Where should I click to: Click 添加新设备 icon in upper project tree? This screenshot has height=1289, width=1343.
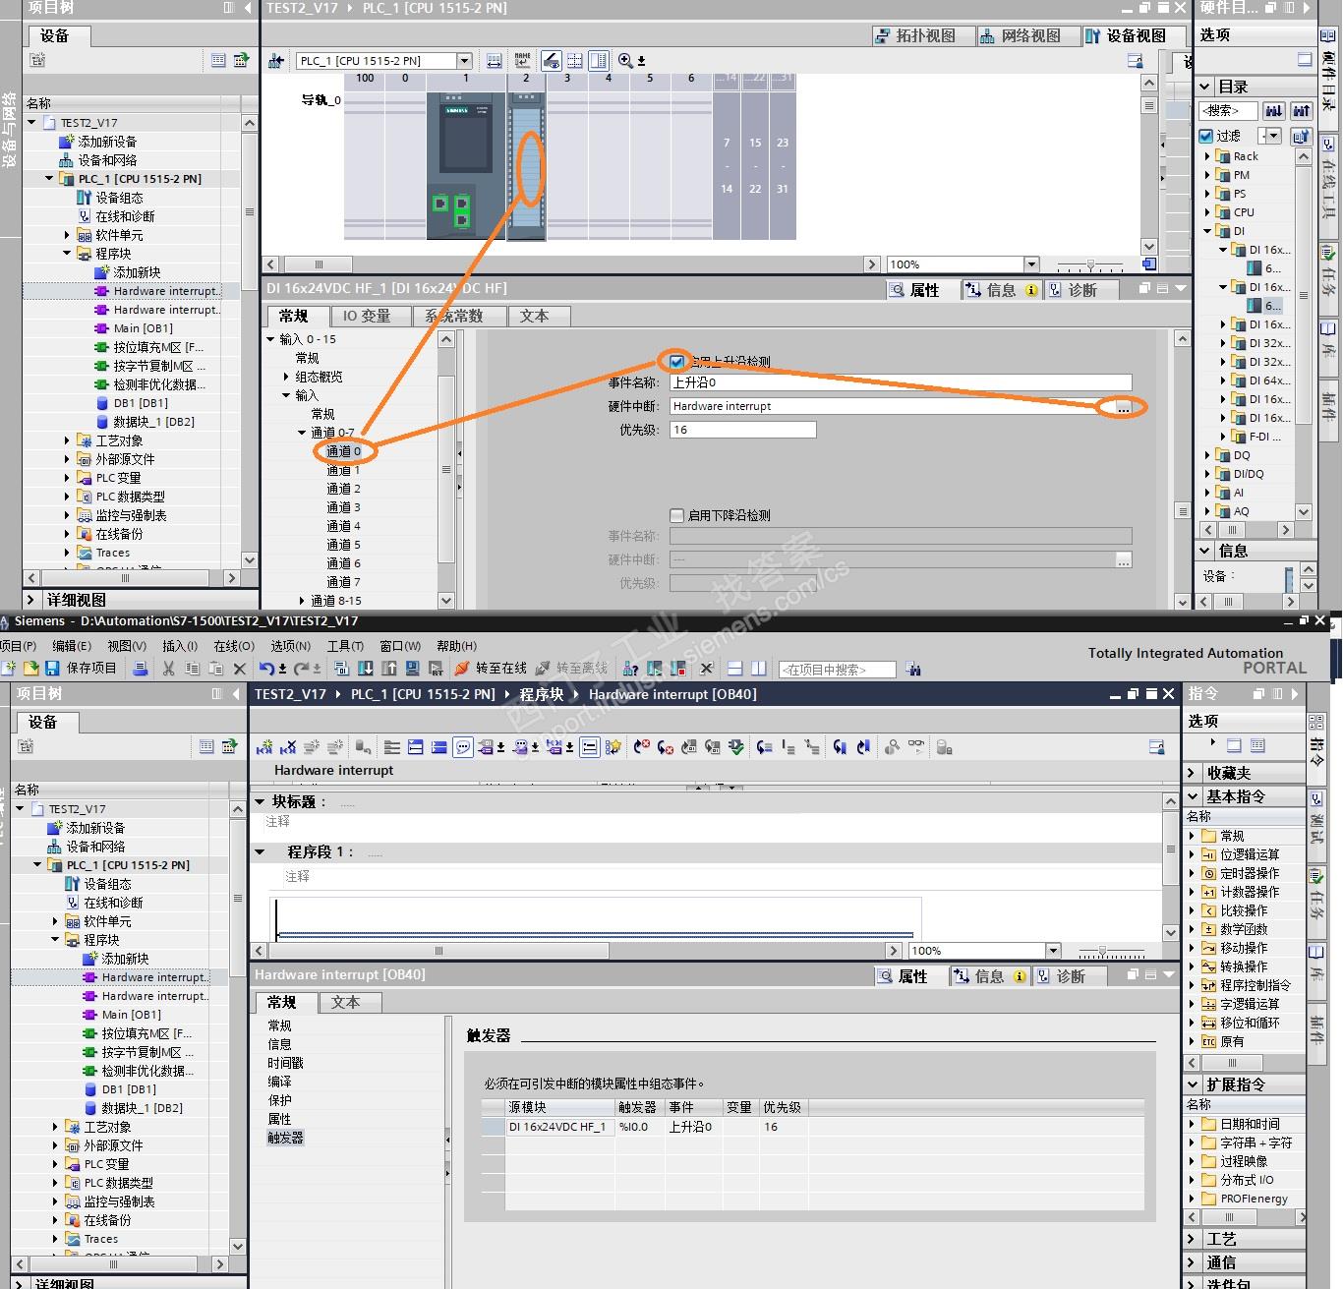[67, 142]
